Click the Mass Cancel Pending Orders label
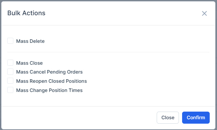The width and height of the screenshot is (217, 130). point(49,72)
